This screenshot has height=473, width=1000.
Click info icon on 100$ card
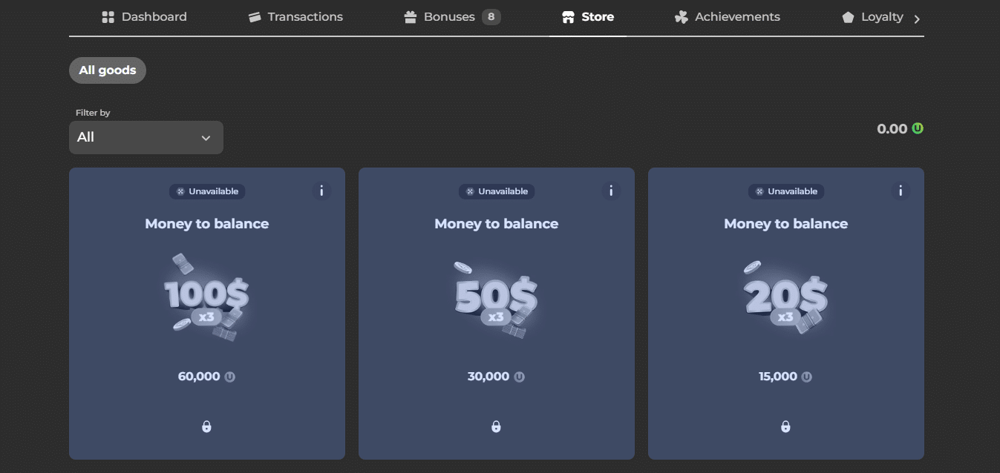tap(321, 191)
